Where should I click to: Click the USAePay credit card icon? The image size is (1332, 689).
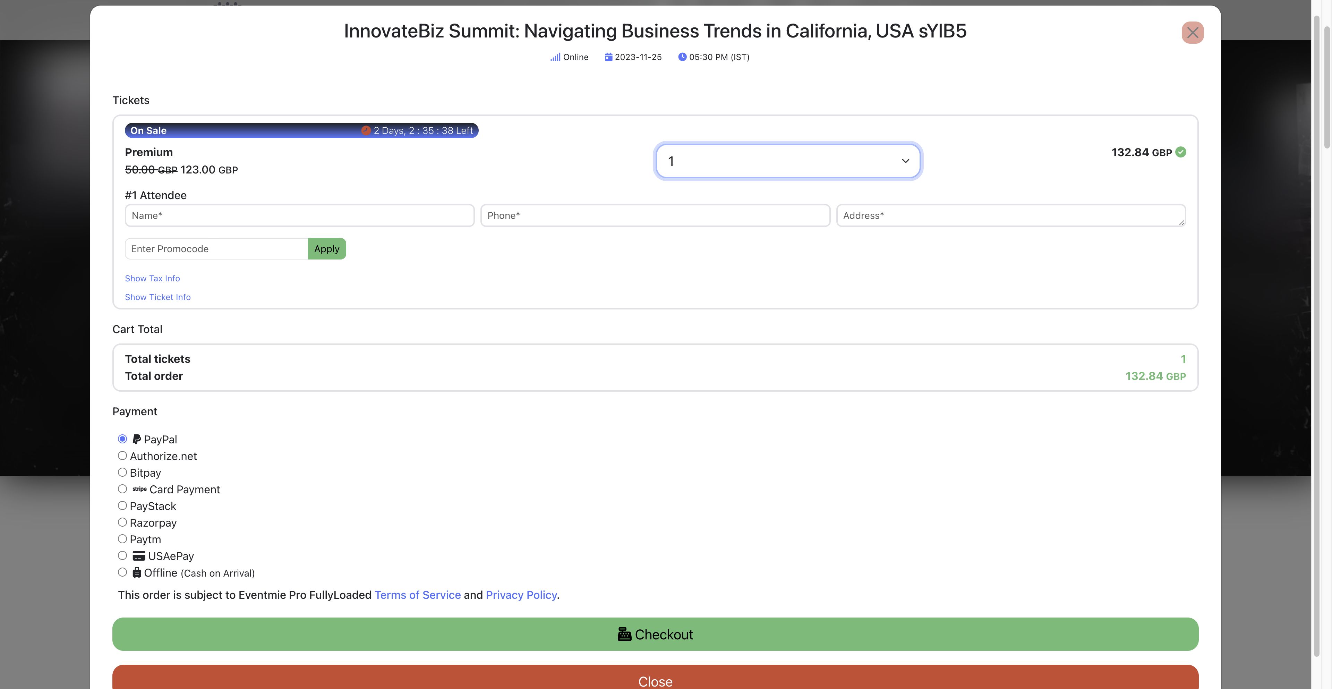(x=139, y=556)
